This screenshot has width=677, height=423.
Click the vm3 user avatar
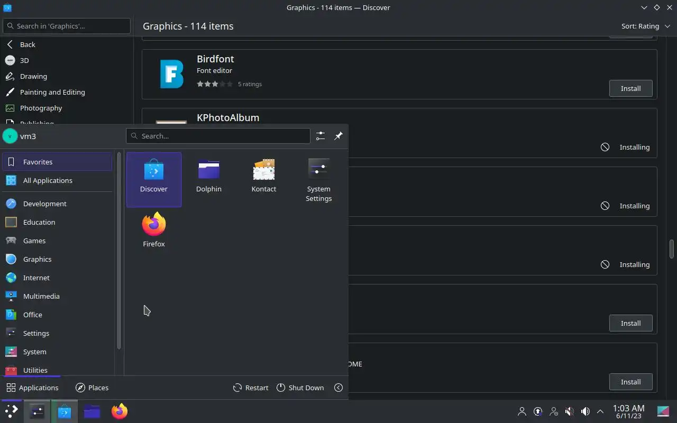[x=10, y=136]
